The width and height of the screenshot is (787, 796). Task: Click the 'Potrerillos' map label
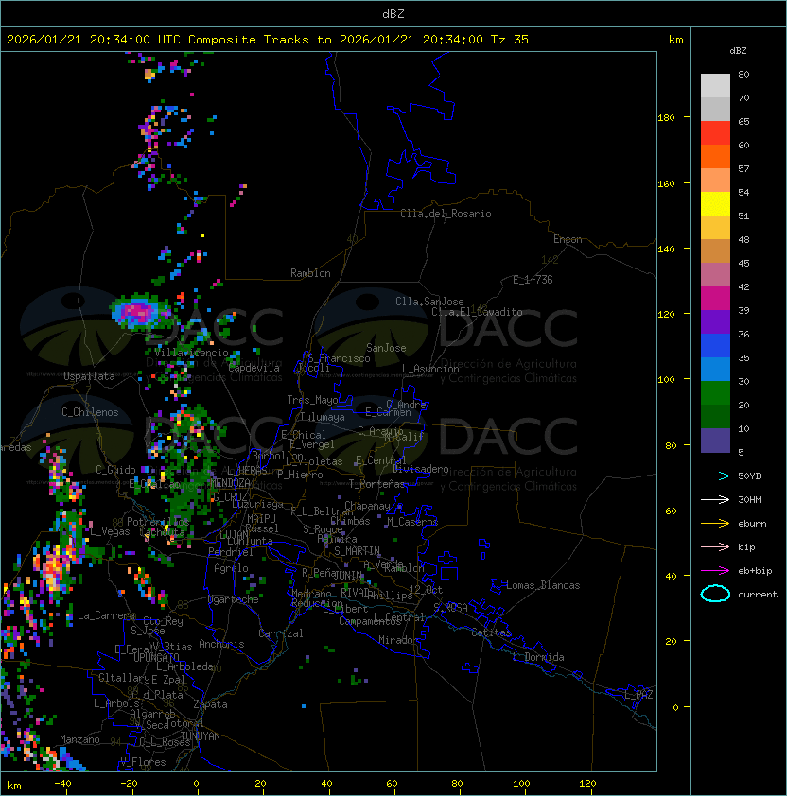click(158, 522)
